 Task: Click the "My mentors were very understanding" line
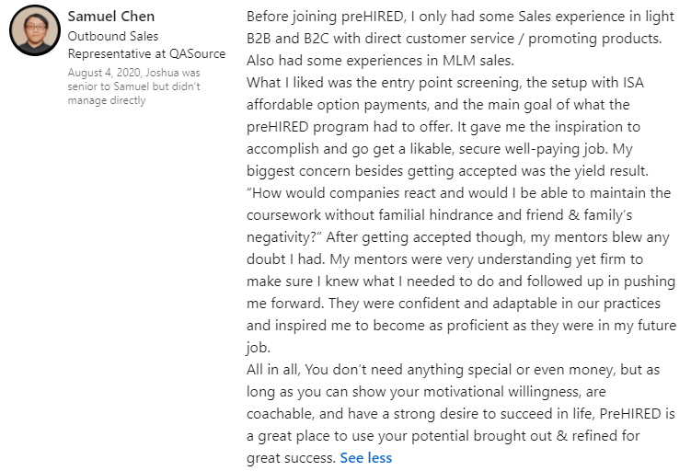[458, 259]
